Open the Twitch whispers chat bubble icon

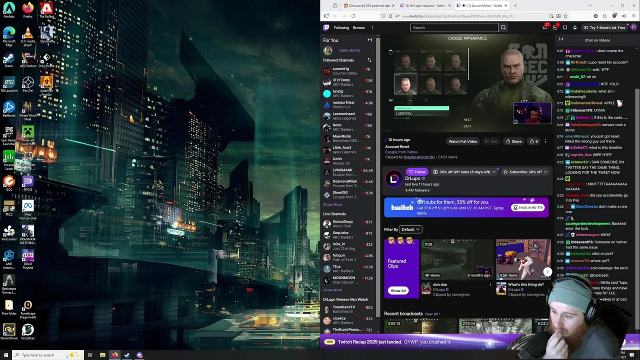pos(565,27)
